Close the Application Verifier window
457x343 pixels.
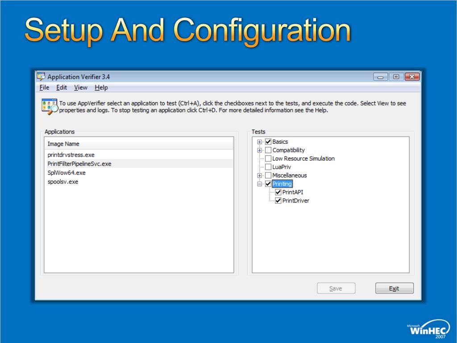(x=412, y=77)
